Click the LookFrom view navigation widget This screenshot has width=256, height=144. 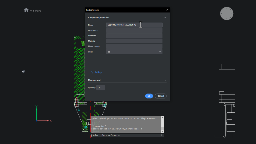227,13
